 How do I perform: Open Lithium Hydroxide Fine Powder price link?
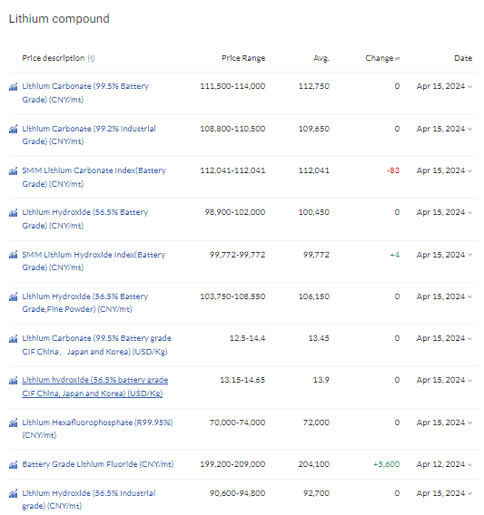tap(85, 303)
